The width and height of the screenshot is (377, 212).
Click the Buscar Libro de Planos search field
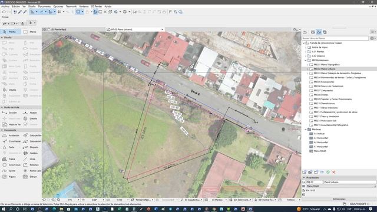335,38
